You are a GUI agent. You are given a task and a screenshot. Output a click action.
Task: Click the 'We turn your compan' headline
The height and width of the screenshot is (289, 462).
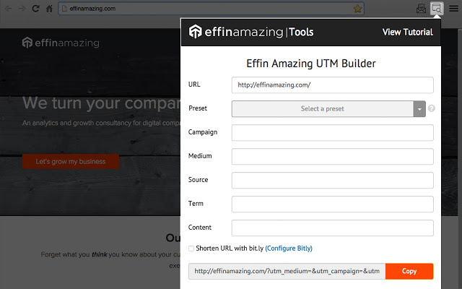pos(102,103)
